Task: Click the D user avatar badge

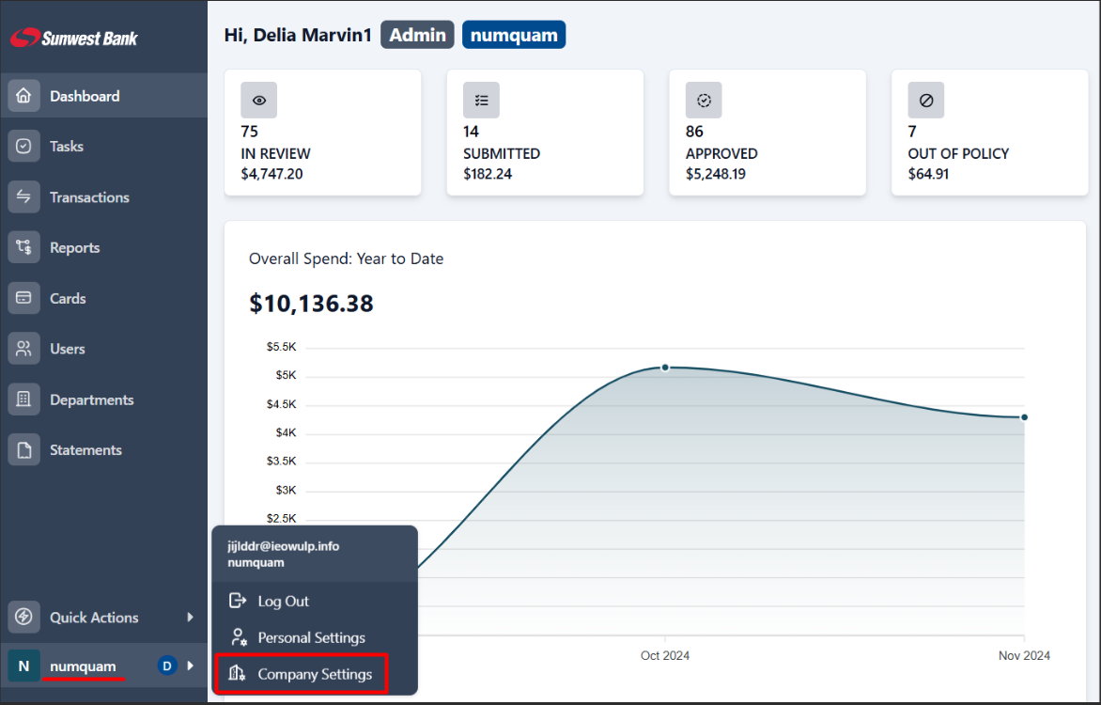Action: click(x=167, y=666)
